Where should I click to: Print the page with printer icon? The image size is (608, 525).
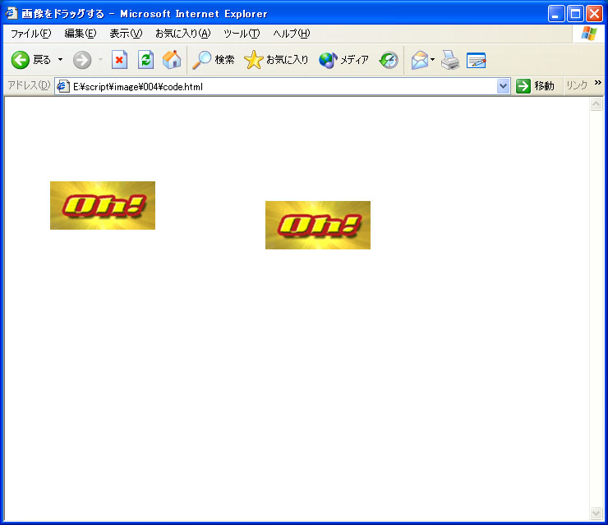450,60
